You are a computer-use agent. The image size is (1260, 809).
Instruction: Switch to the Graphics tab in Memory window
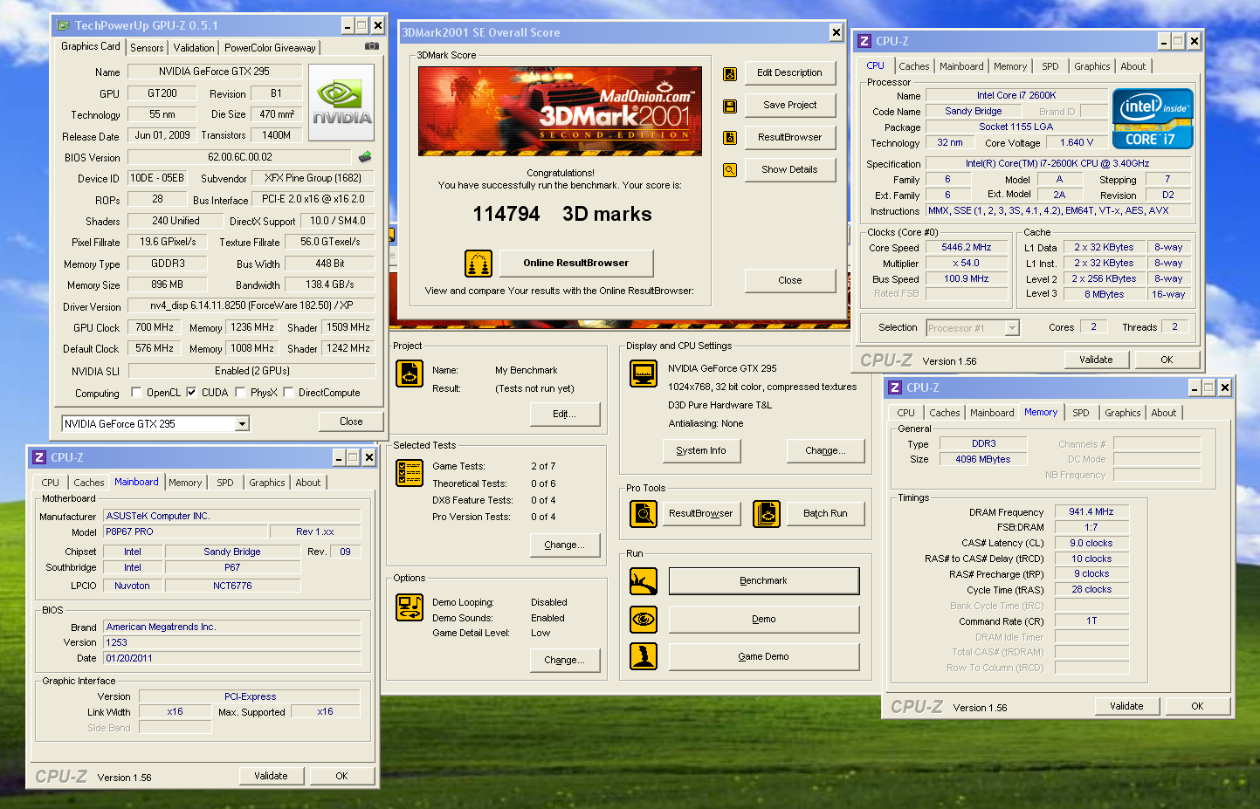pyautogui.click(x=1123, y=413)
